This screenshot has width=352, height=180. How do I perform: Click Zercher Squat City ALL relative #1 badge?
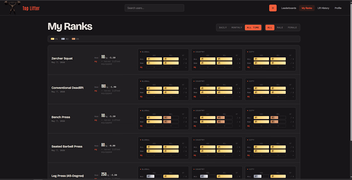click(x=278, y=59)
